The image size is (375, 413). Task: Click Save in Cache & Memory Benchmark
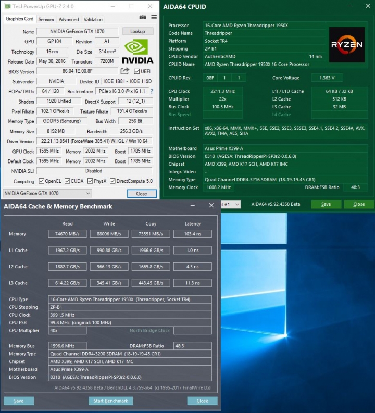19,401
